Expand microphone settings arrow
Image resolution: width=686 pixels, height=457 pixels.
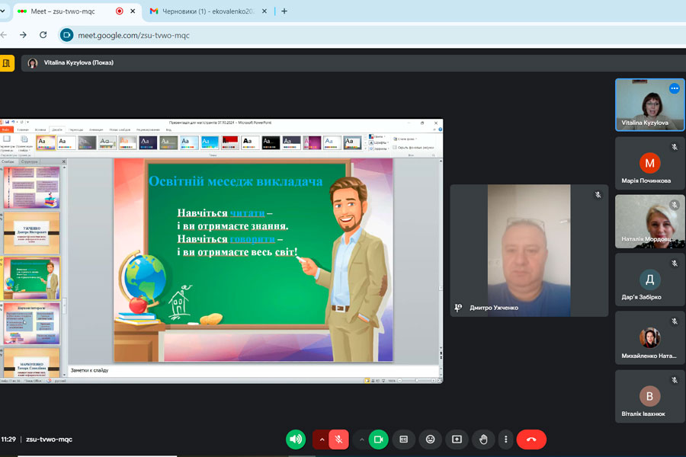pos(322,439)
